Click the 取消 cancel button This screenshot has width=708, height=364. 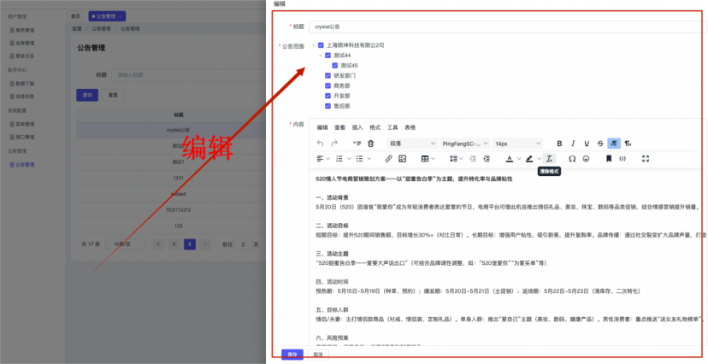pos(317,354)
